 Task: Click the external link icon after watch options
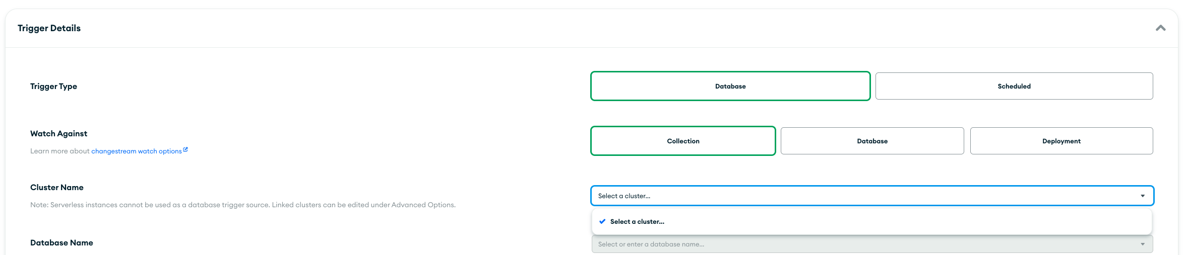coord(185,149)
